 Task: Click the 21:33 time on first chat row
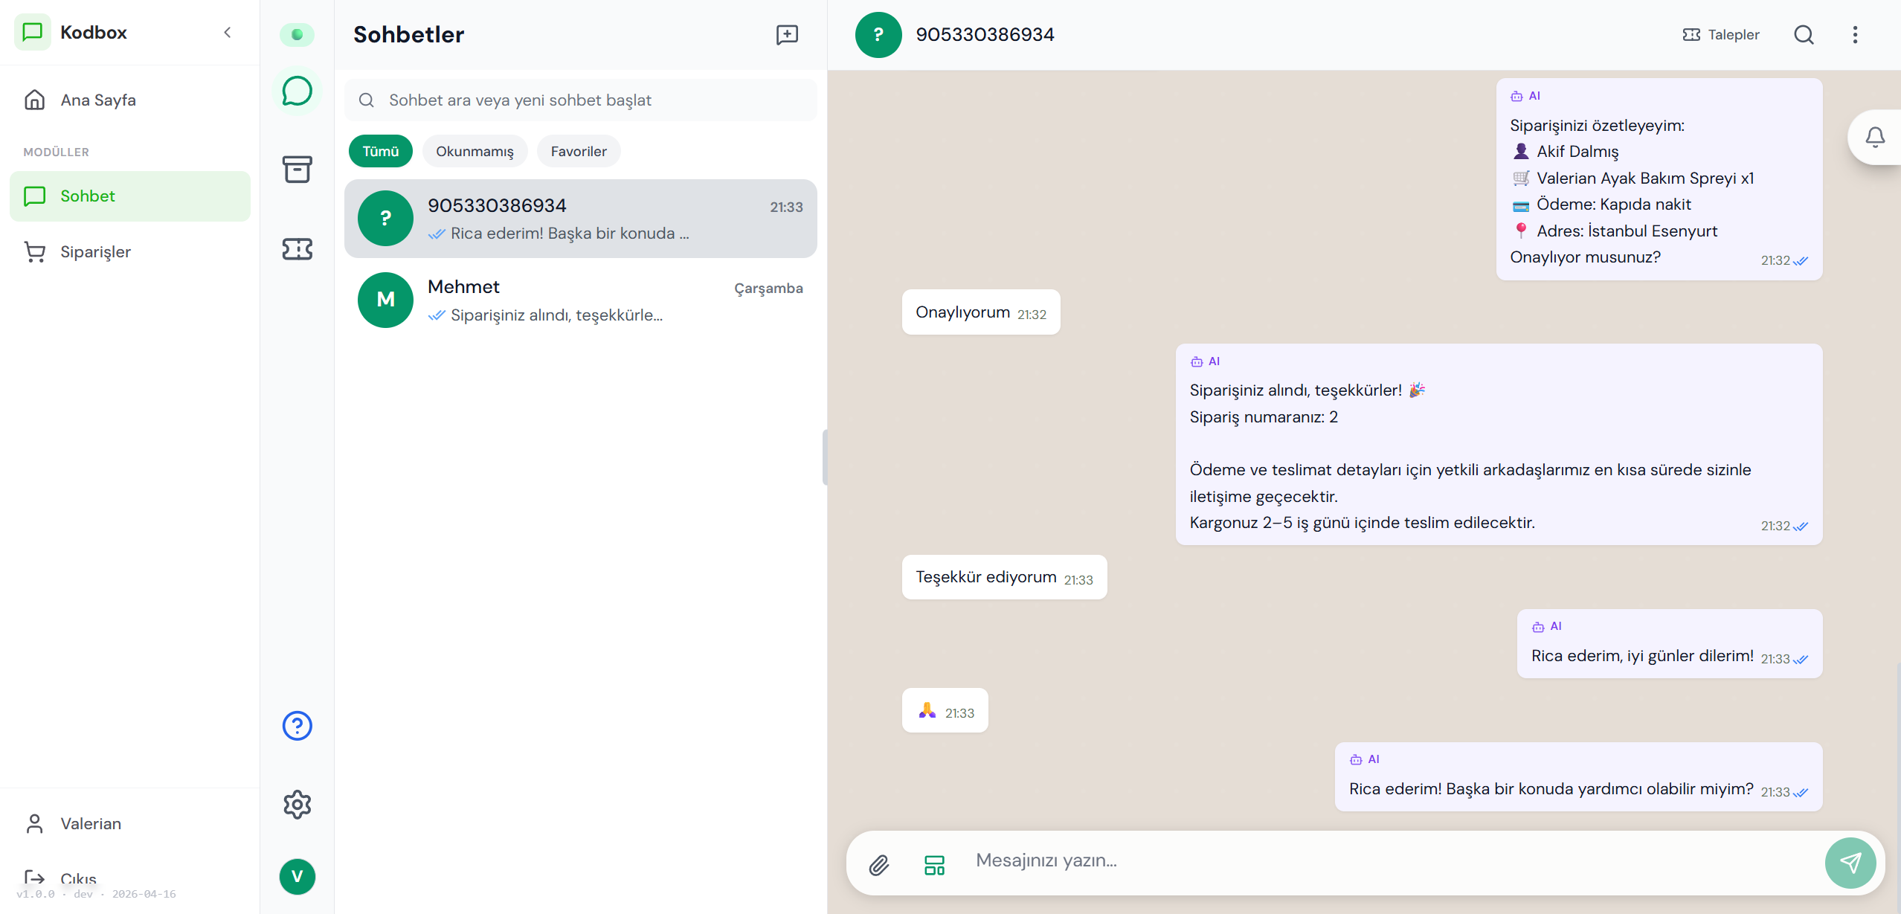point(786,207)
